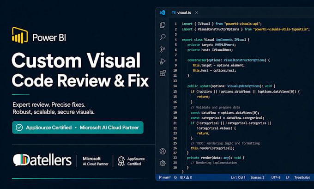Click the "// Rendering implementation" comment
The width and height of the screenshot is (314, 189).
click(214, 163)
